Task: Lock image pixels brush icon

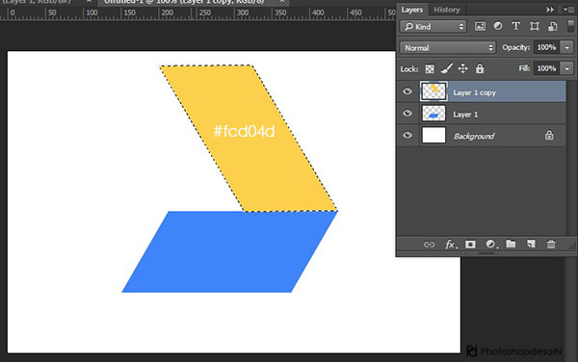Action: [446, 68]
